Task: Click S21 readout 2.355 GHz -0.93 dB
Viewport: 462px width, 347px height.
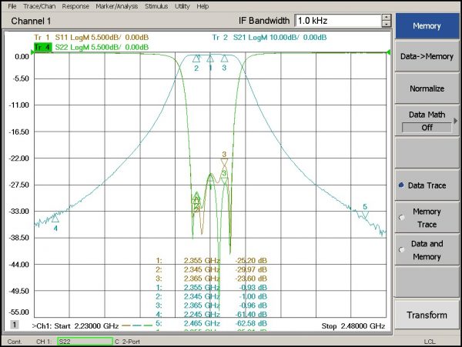Action: [211, 288]
